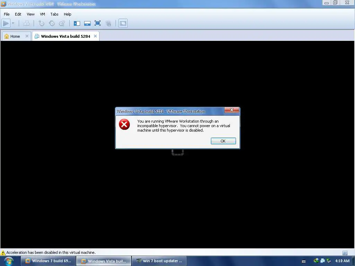This screenshot has height=266, width=355.
Task: Close the Home tab
Action: click(27, 36)
